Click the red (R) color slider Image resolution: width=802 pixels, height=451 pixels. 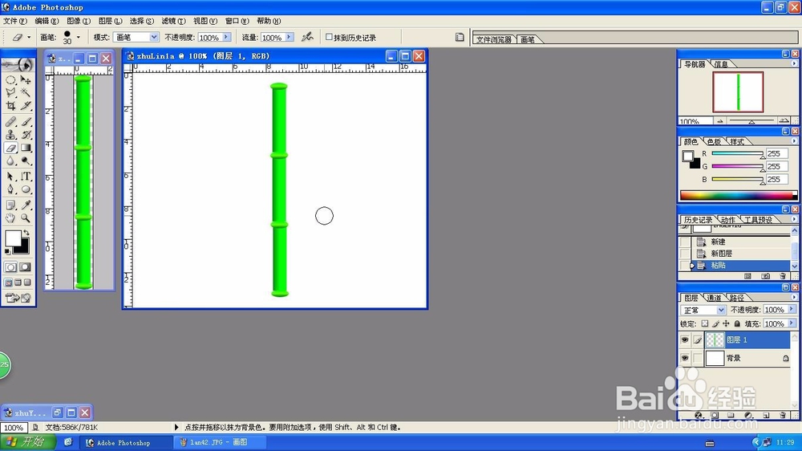pos(737,153)
